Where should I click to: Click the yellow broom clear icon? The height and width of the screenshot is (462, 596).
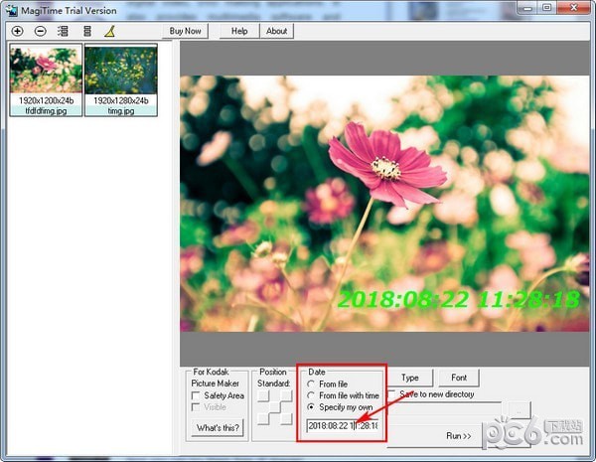click(x=110, y=31)
